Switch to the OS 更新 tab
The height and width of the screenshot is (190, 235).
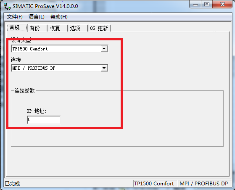[x=99, y=28]
